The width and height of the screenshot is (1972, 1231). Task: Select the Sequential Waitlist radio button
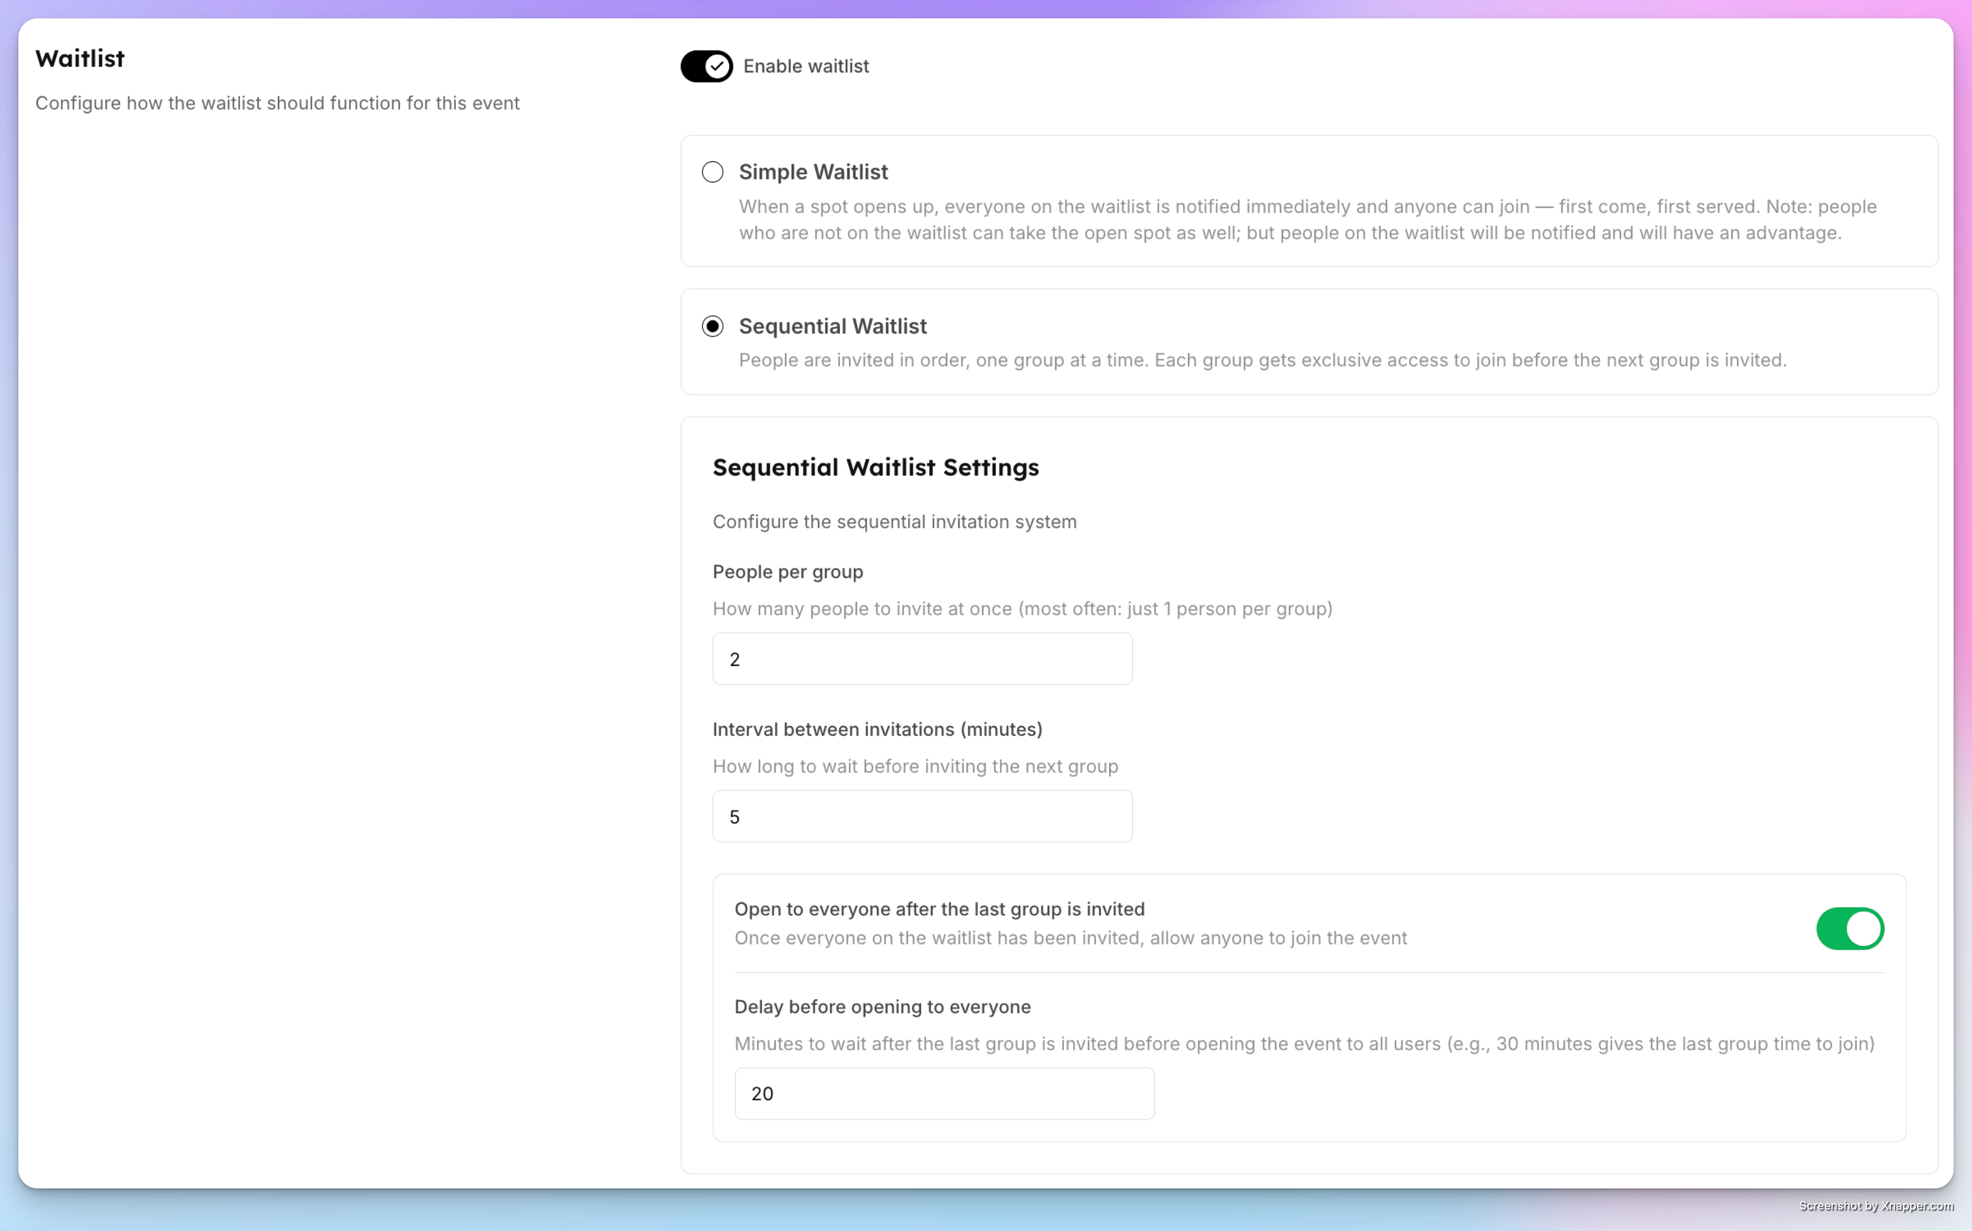pos(712,326)
